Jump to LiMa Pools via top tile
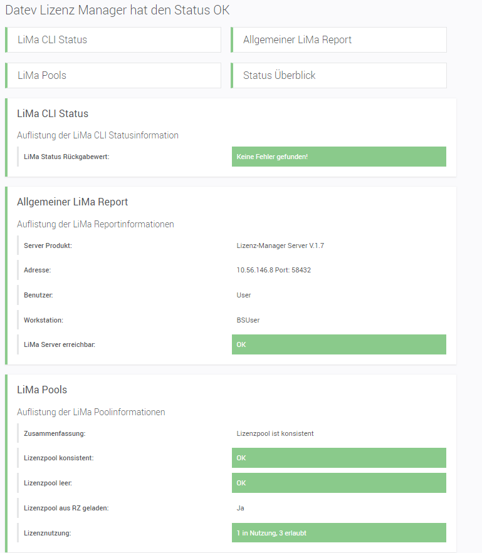The width and height of the screenshot is (482, 553). pyautogui.click(x=113, y=75)
